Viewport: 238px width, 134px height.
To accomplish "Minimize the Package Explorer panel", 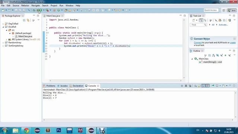I will click(34, 16).
